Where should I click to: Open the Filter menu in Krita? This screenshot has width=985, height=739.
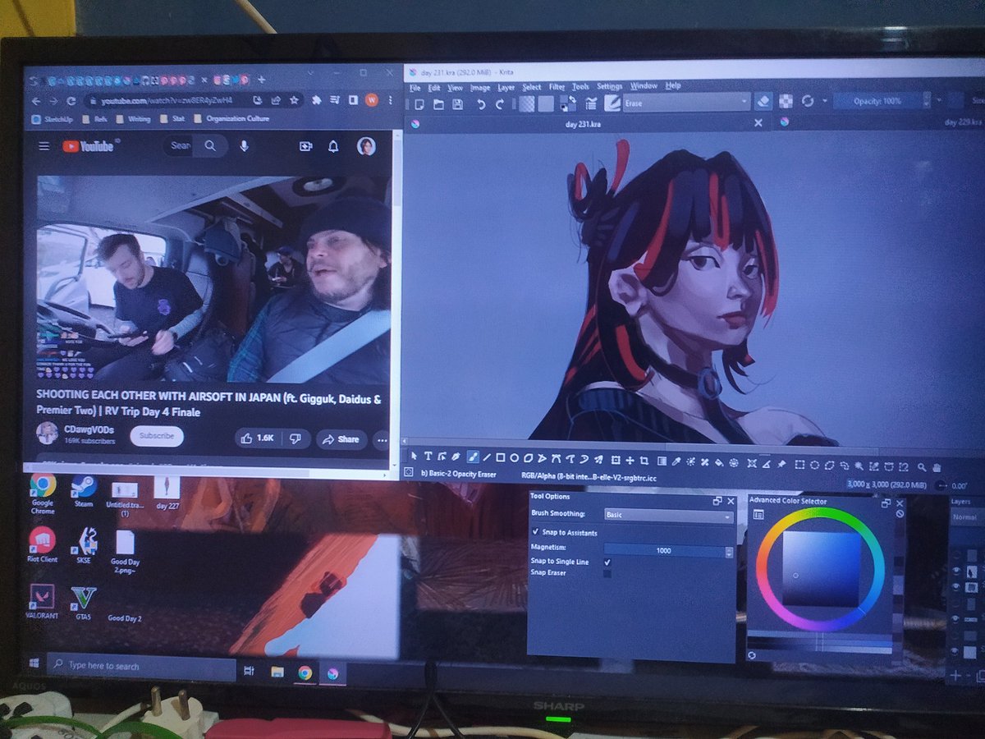click(557, 87)
